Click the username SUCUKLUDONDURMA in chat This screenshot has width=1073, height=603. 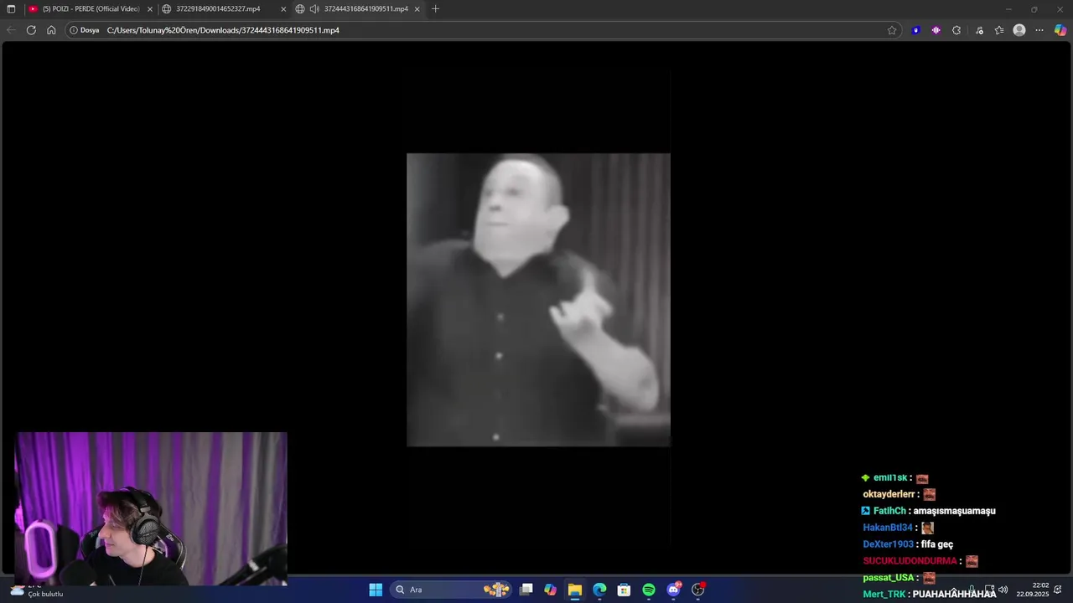pos(910,561)
